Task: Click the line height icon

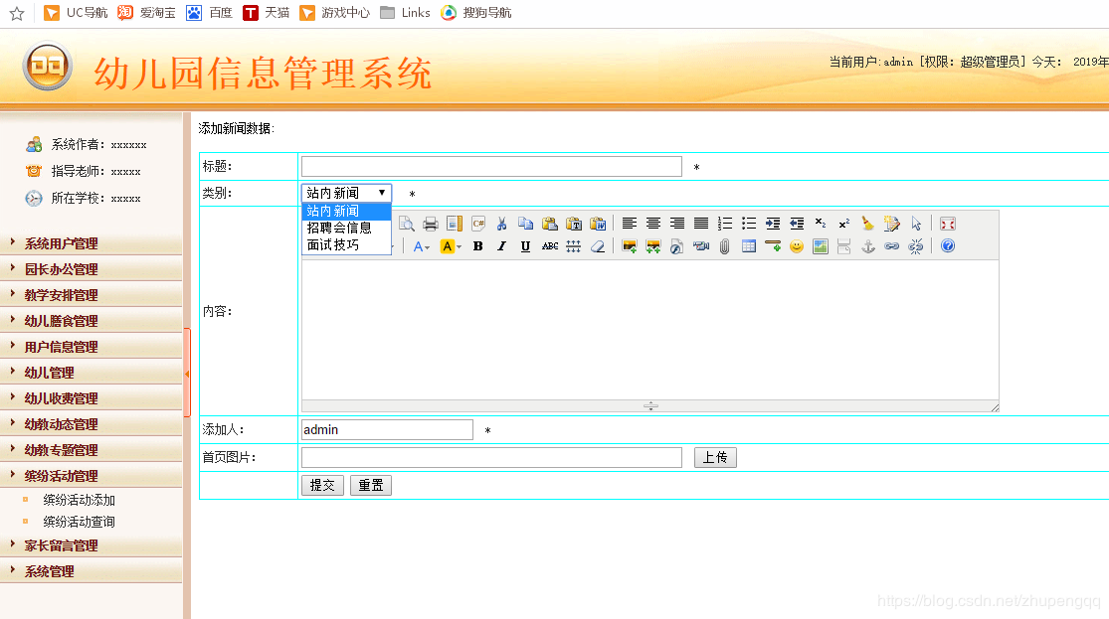Action: pos(574,245)
